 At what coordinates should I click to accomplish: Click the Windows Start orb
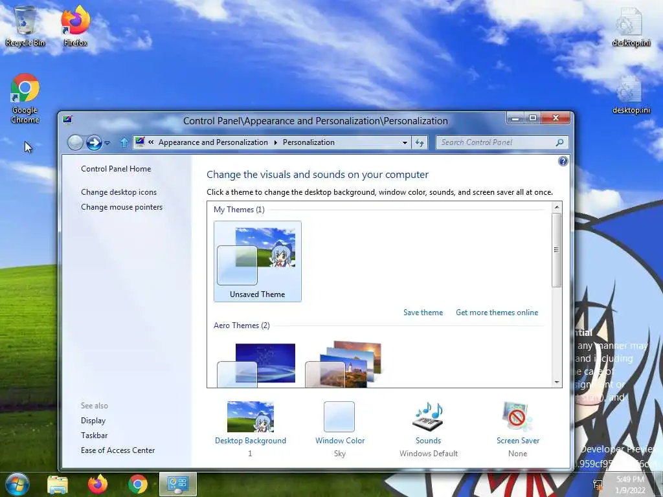tap(17, 484)
